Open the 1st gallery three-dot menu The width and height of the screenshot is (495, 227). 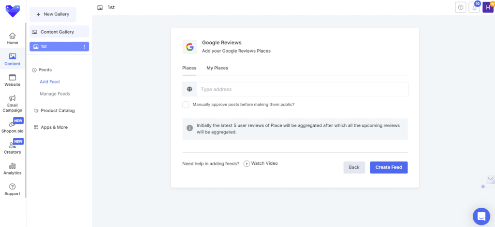(85, 47)
